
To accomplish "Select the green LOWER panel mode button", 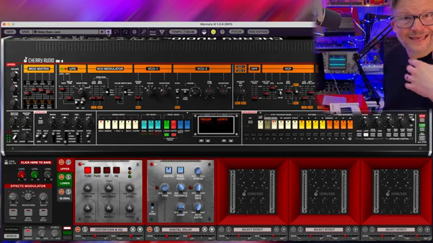I will (x=166, y=125).
